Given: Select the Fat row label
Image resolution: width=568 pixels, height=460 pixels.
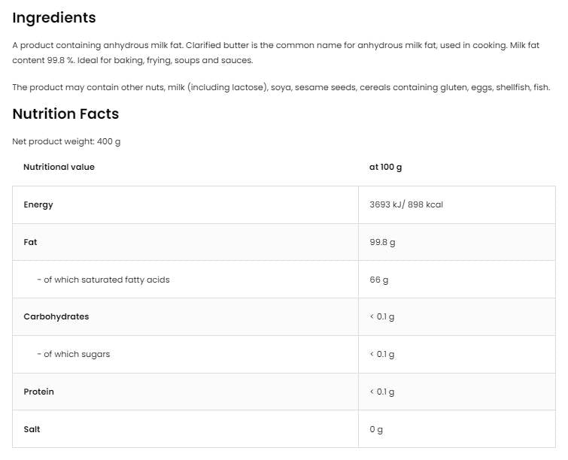Looking at the screenshot, I should pyautogui.click(x=30, y=242).
